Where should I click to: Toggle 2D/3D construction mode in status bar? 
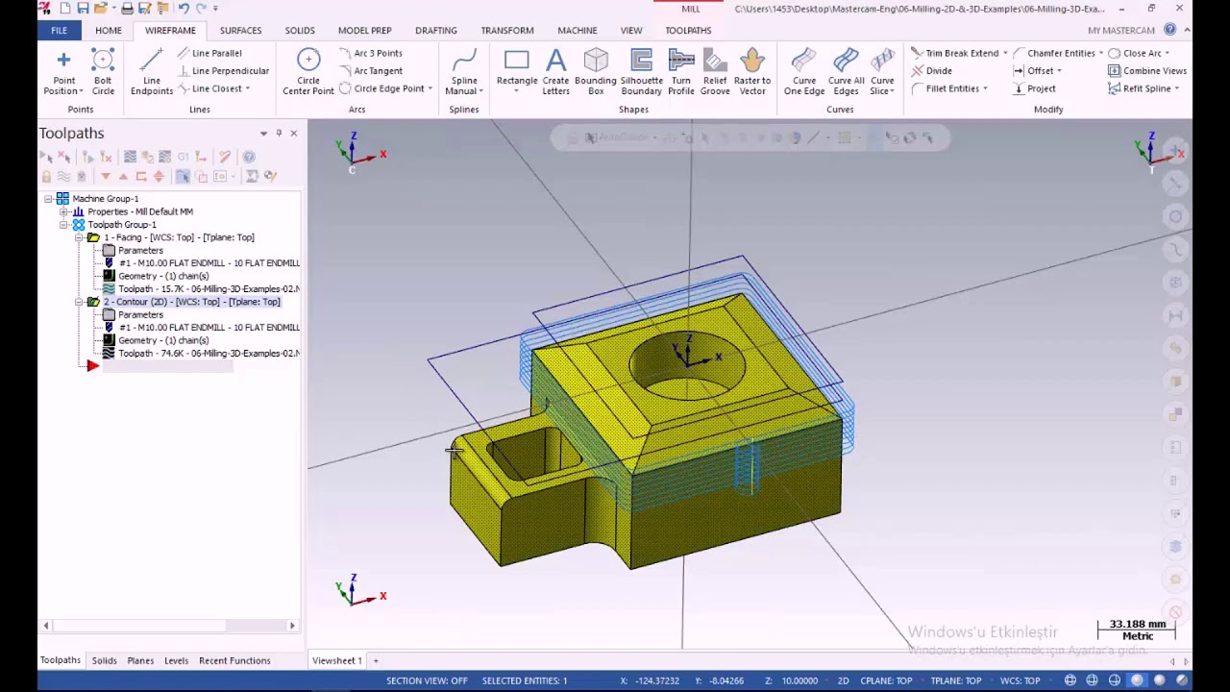[x=843, y=680]
